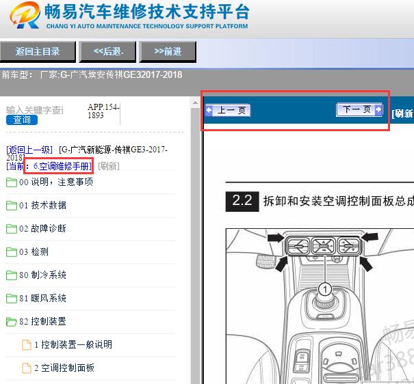
Task: Expand tree item 03 检测
Action: (34, 251)
